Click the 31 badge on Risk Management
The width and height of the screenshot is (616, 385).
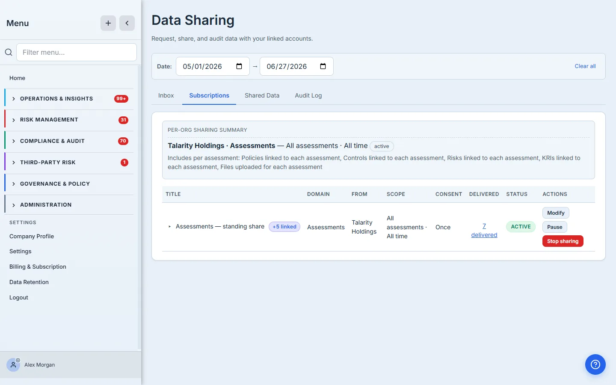[123, 120]
